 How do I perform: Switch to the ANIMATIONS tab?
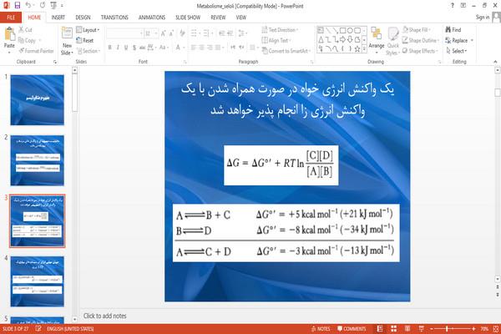[x=152, y=18]
